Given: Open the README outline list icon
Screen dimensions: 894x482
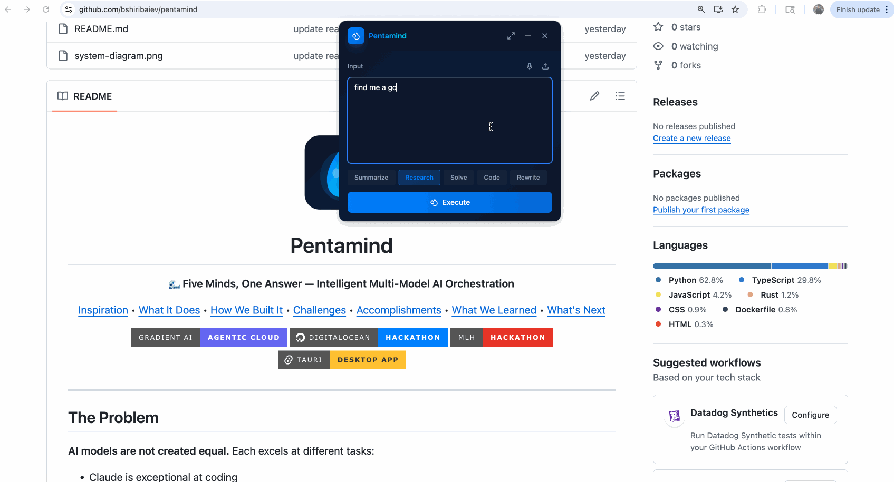Looking at the screenshot, I should tap(620, 96).
